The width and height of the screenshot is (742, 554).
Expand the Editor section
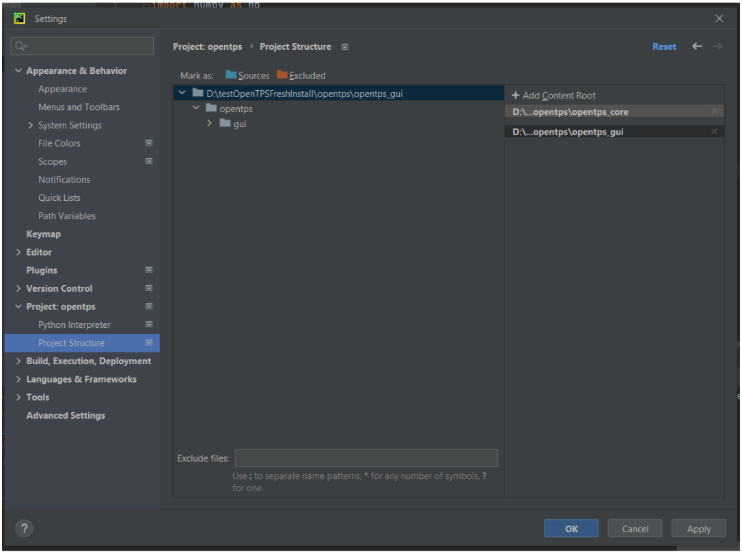[18, 252]
